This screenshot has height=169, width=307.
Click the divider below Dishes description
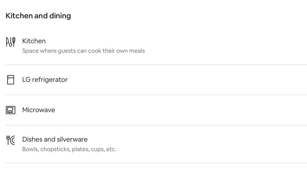(x=156, y=163)
